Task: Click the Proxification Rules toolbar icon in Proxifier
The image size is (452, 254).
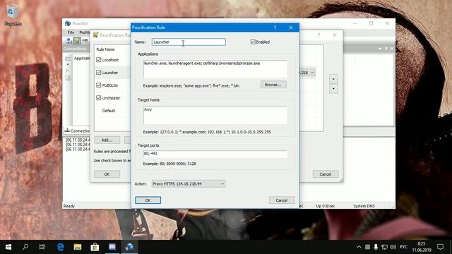Action: click(77, 41)
